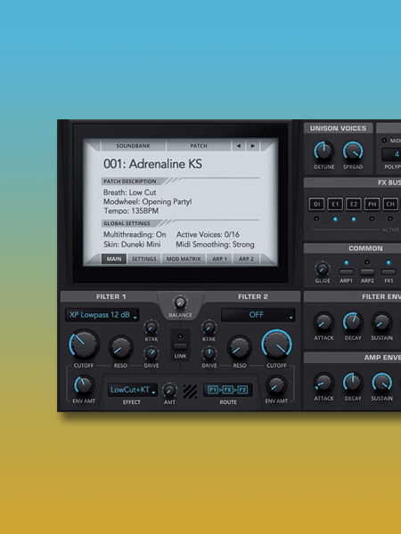Open the SOUNDBANK selector

(x=133, y=146)
